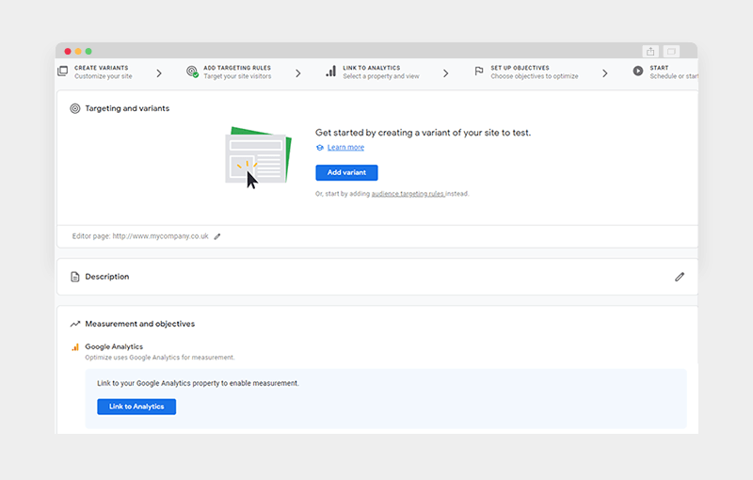The image size is (753, 480).
Task: Click the 'Get started by creating a variant' text
Action: click(423, 133)
